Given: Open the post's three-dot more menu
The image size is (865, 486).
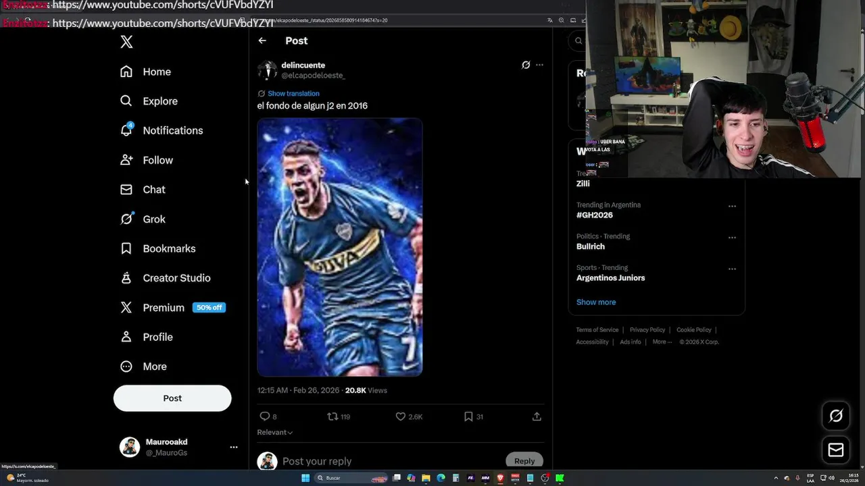Looking at the screenshot, I should 539,65.
